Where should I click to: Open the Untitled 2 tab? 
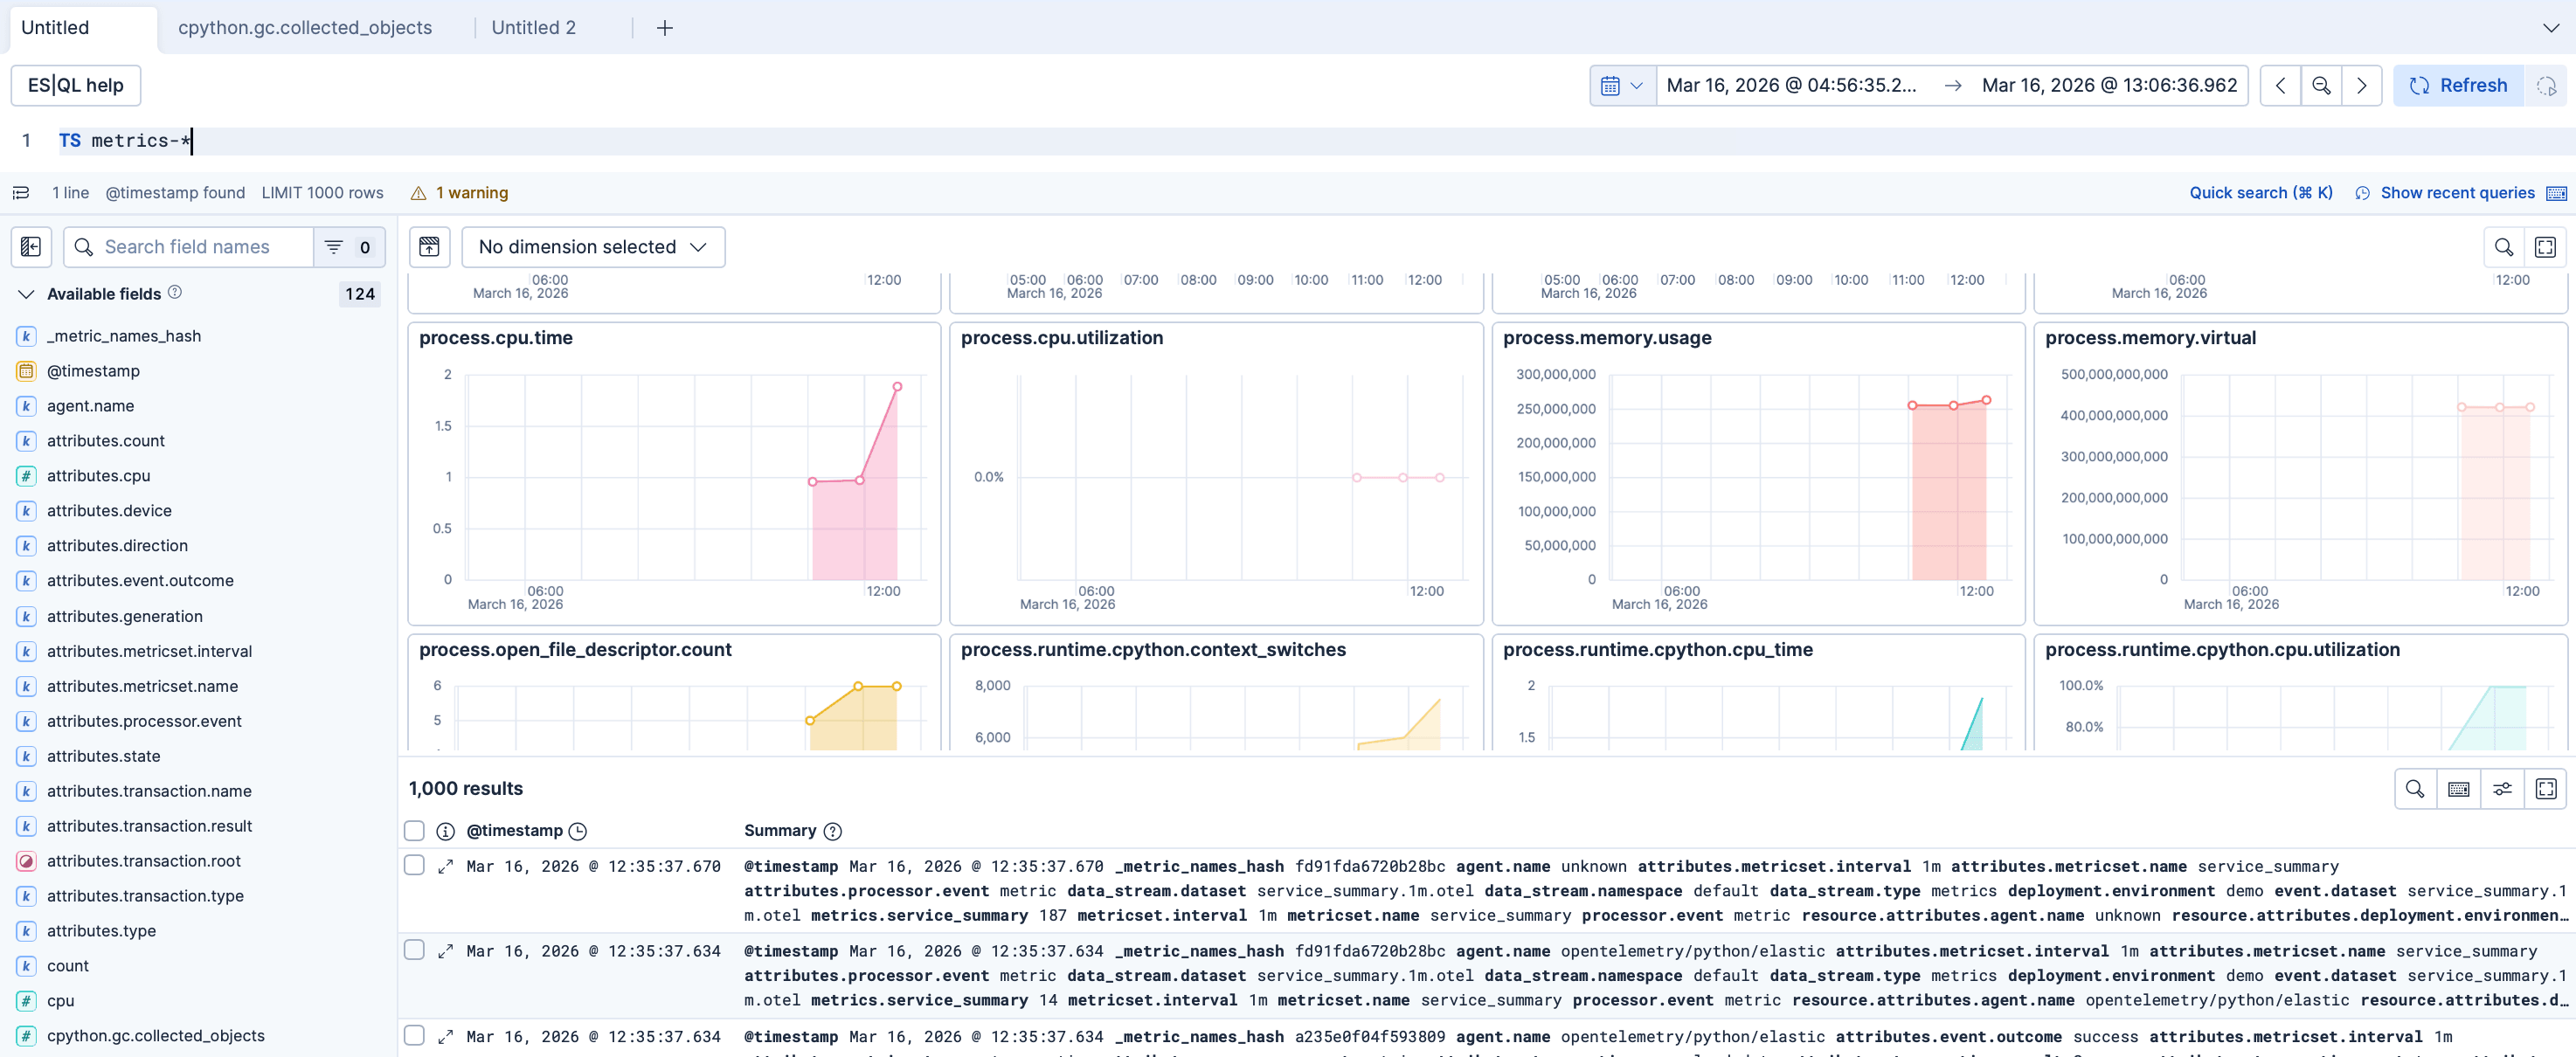[x=533, y=27]
